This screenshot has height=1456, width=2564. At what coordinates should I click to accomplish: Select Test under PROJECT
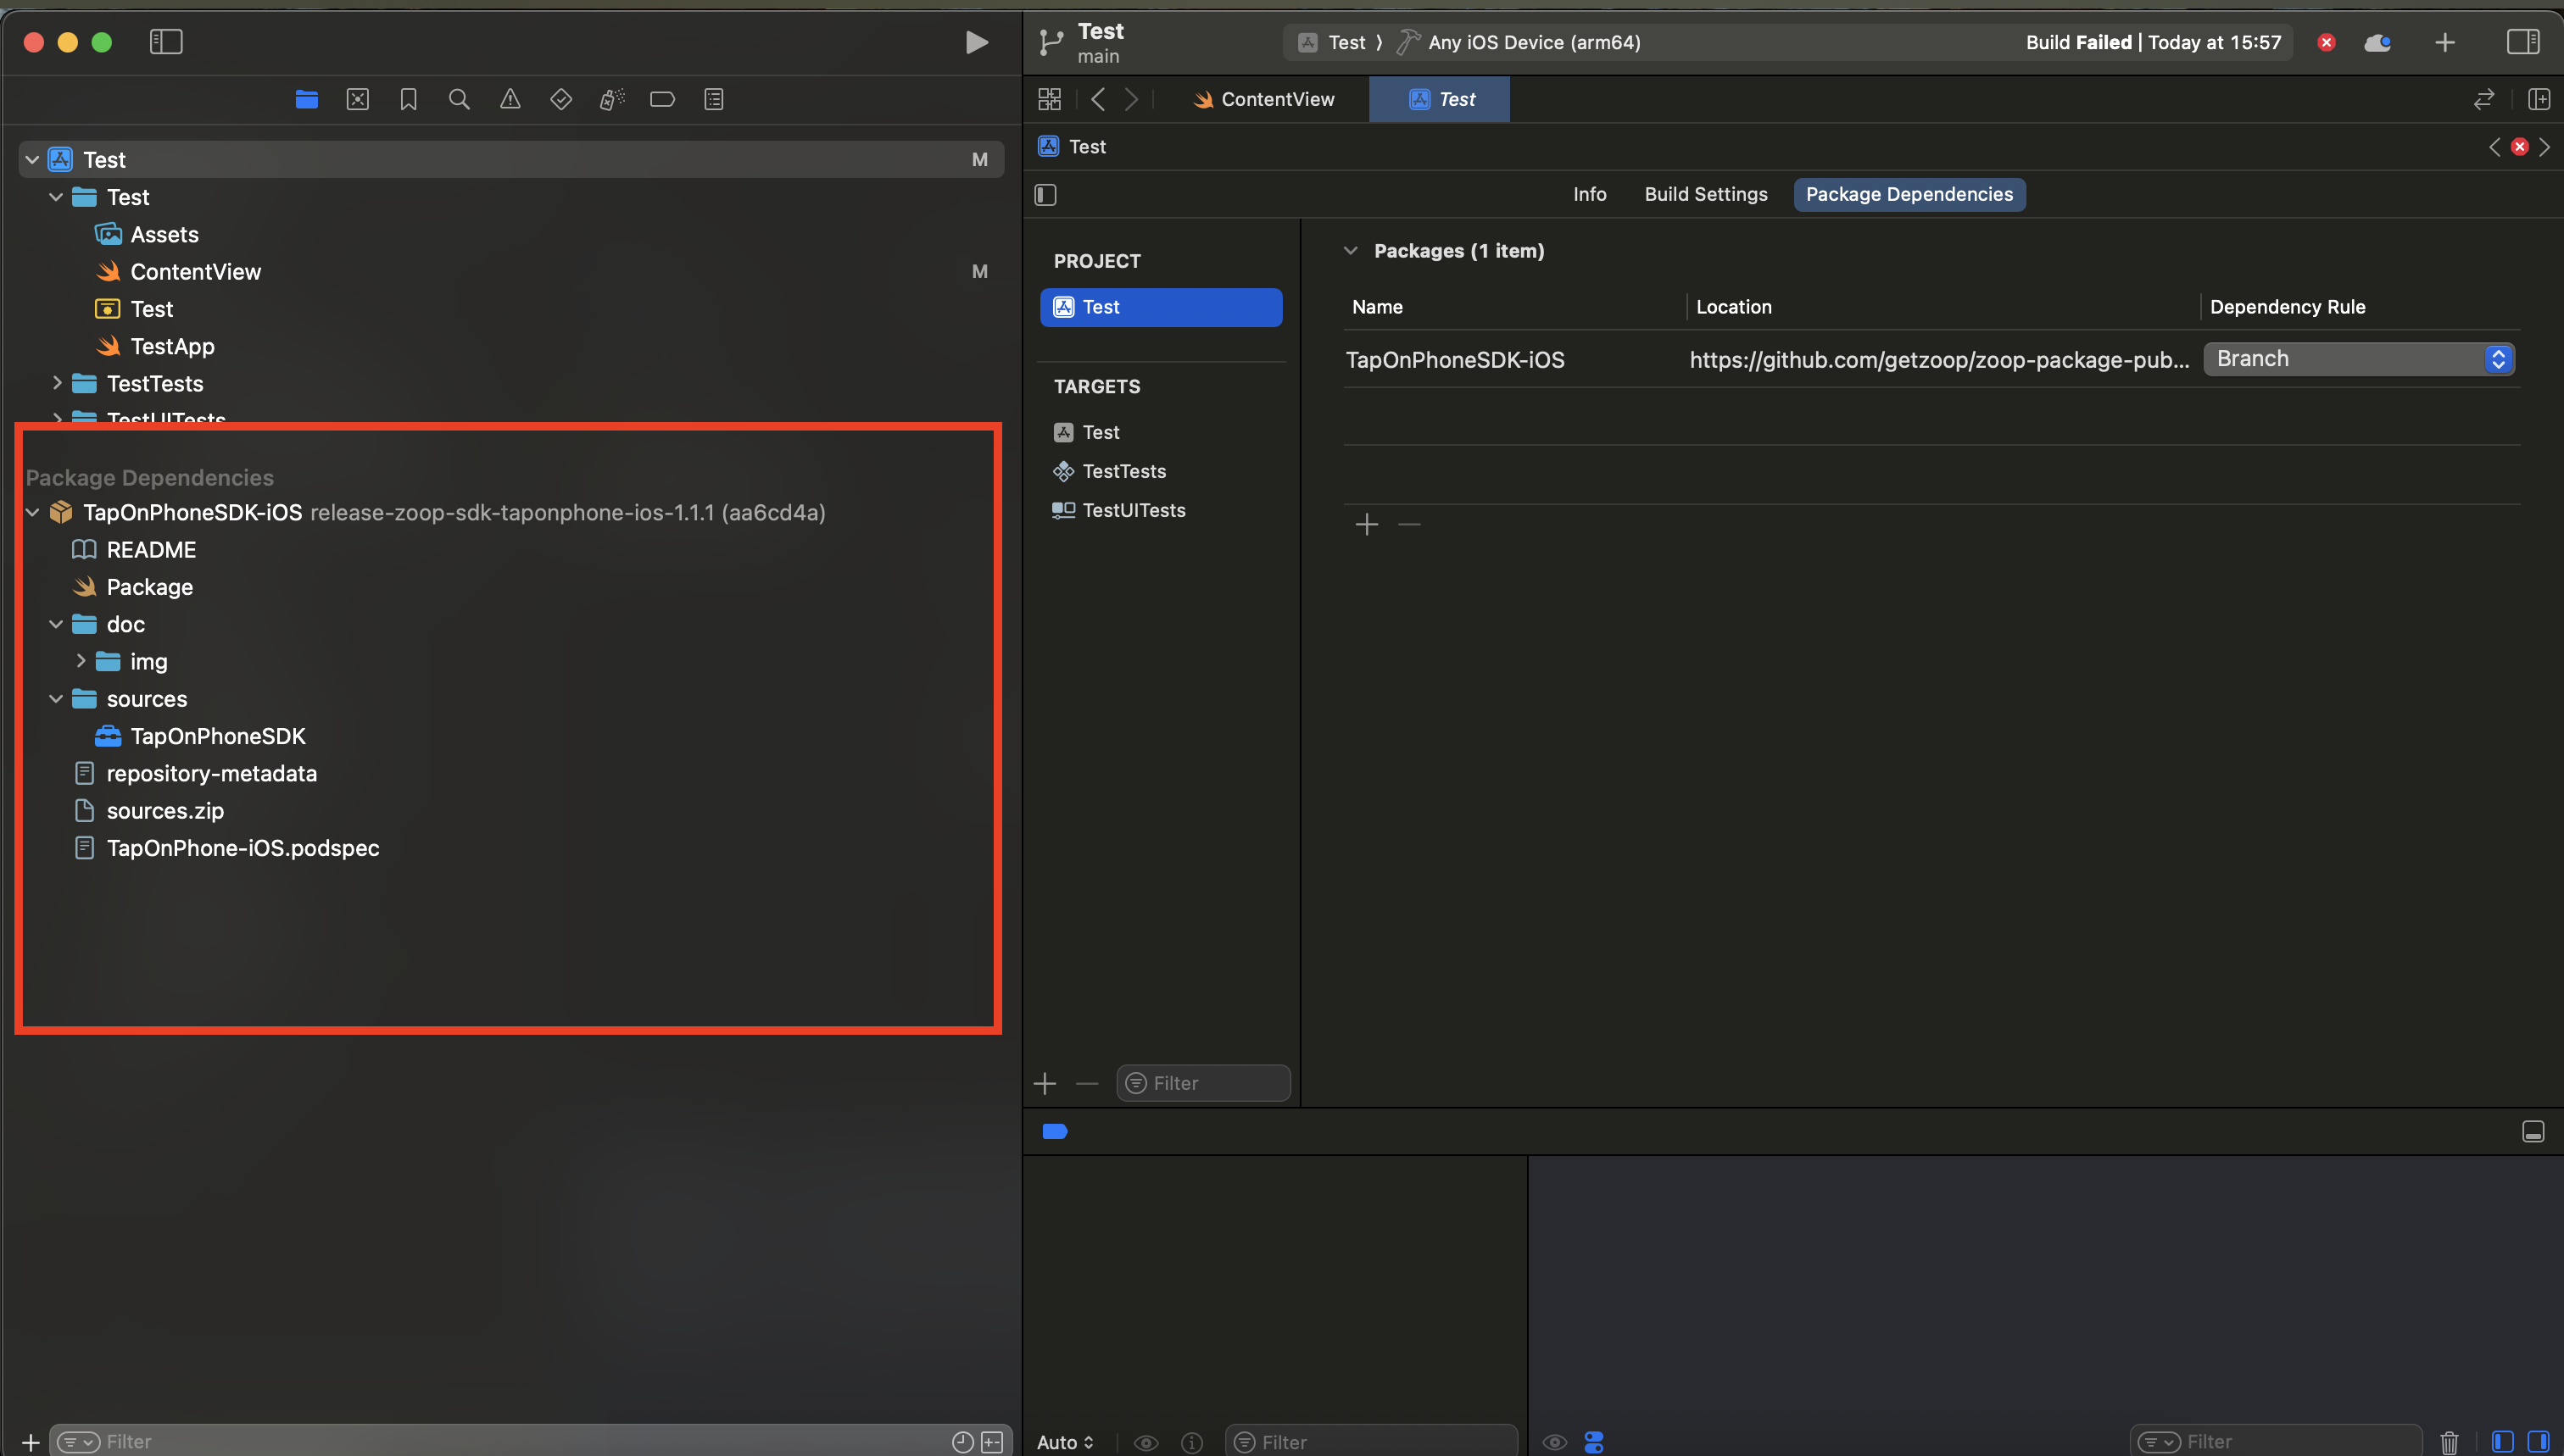click(x=1161, y=307)
